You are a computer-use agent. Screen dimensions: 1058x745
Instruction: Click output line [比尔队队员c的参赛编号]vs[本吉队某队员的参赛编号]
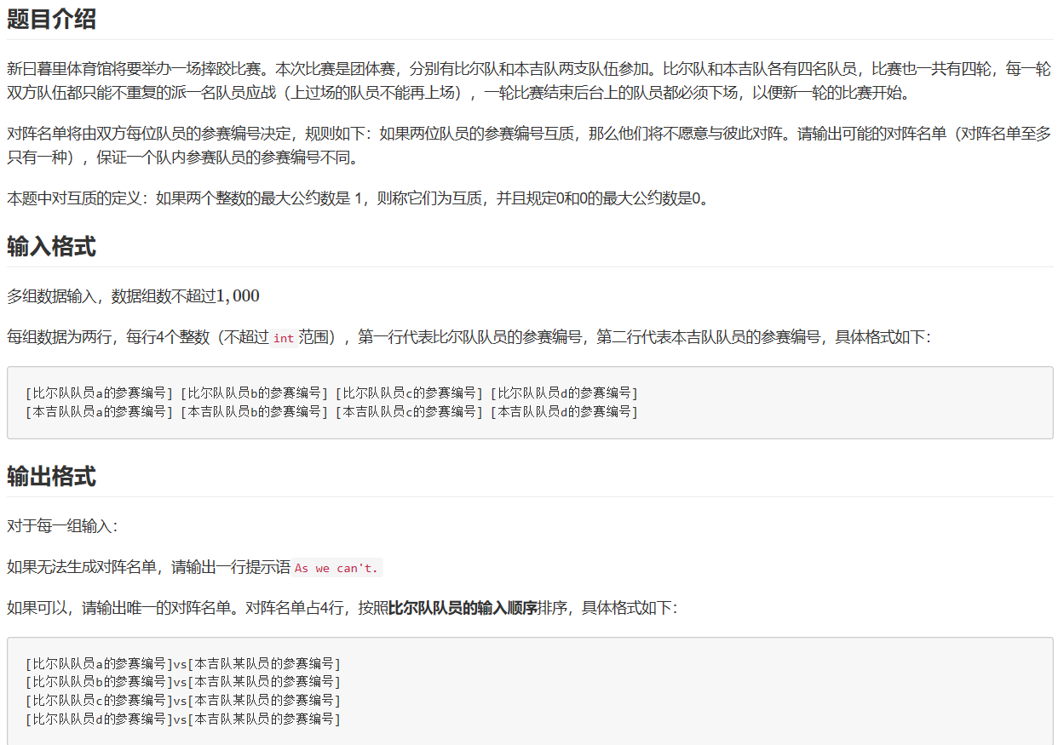[183, 701]
